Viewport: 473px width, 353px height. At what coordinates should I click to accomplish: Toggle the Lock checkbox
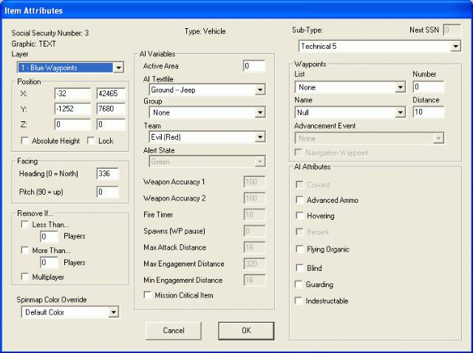click(90, 141)
